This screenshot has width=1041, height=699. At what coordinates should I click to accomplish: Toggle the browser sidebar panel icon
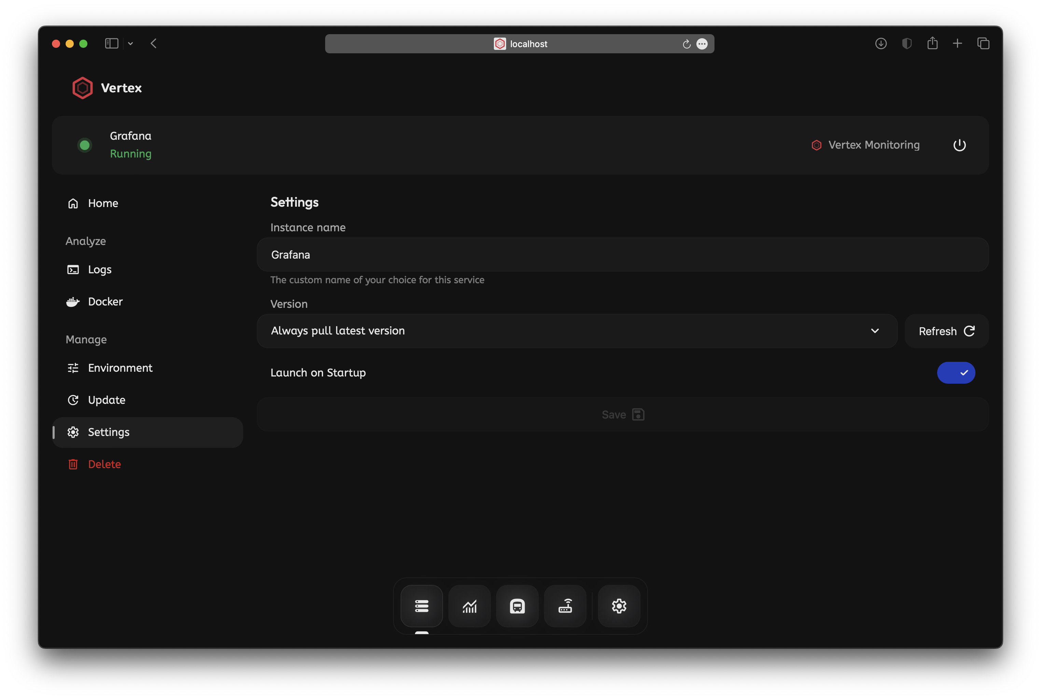pyautogui.click(x=111, y=43)
